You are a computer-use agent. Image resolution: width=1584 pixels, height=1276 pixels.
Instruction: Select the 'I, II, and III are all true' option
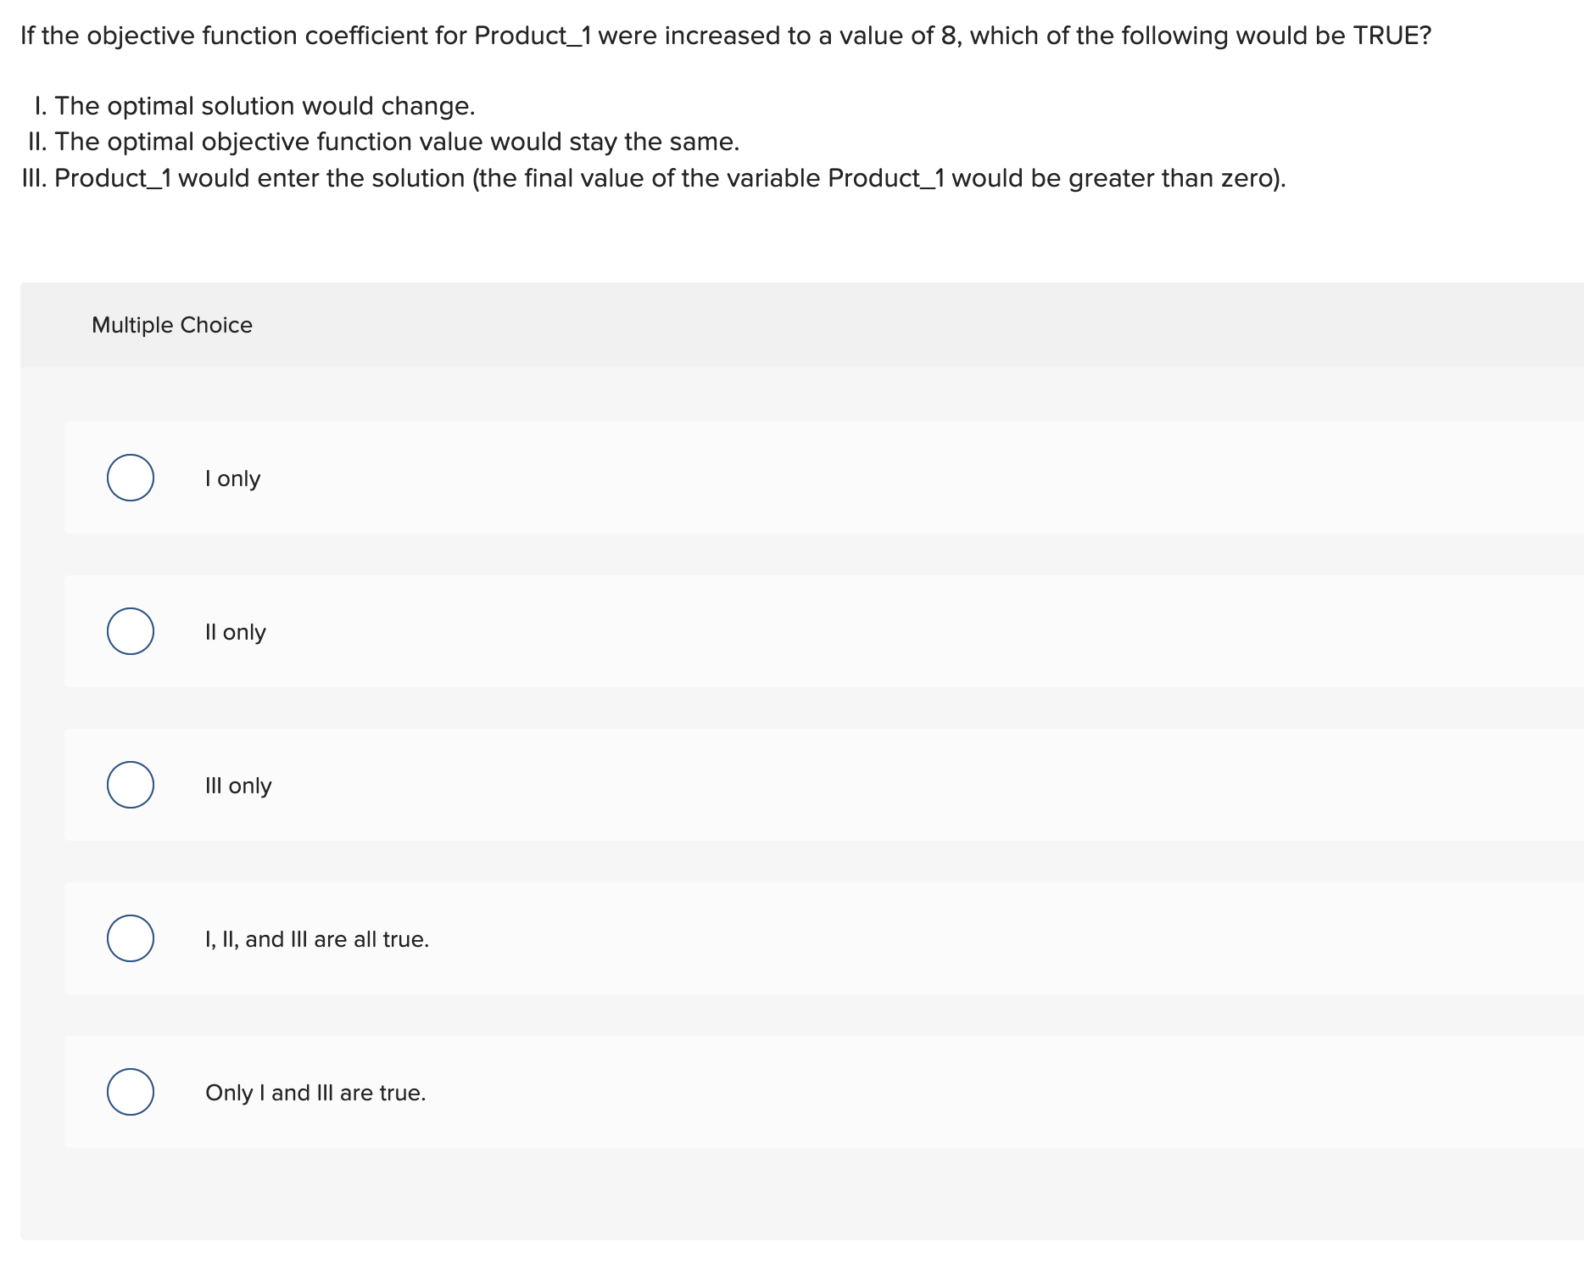coord(130,938)
